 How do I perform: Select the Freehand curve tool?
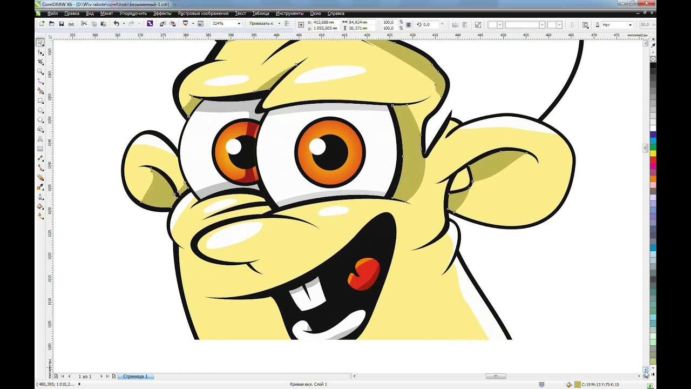[x=40, y=82]
